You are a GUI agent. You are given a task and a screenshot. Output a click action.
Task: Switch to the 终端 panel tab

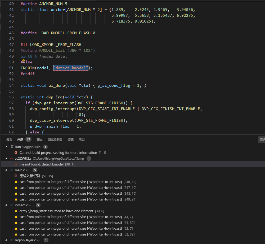coord(70,139)
